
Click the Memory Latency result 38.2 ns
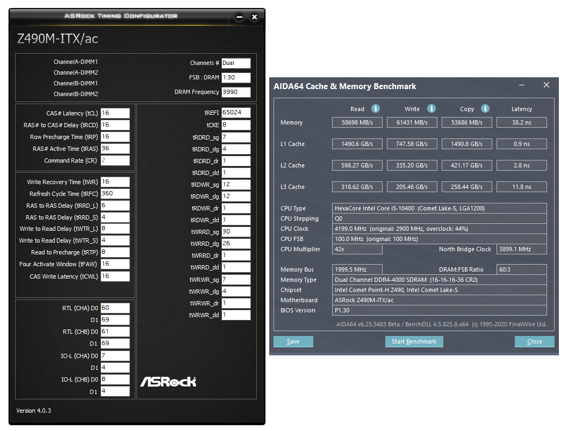tap(522, 122)
